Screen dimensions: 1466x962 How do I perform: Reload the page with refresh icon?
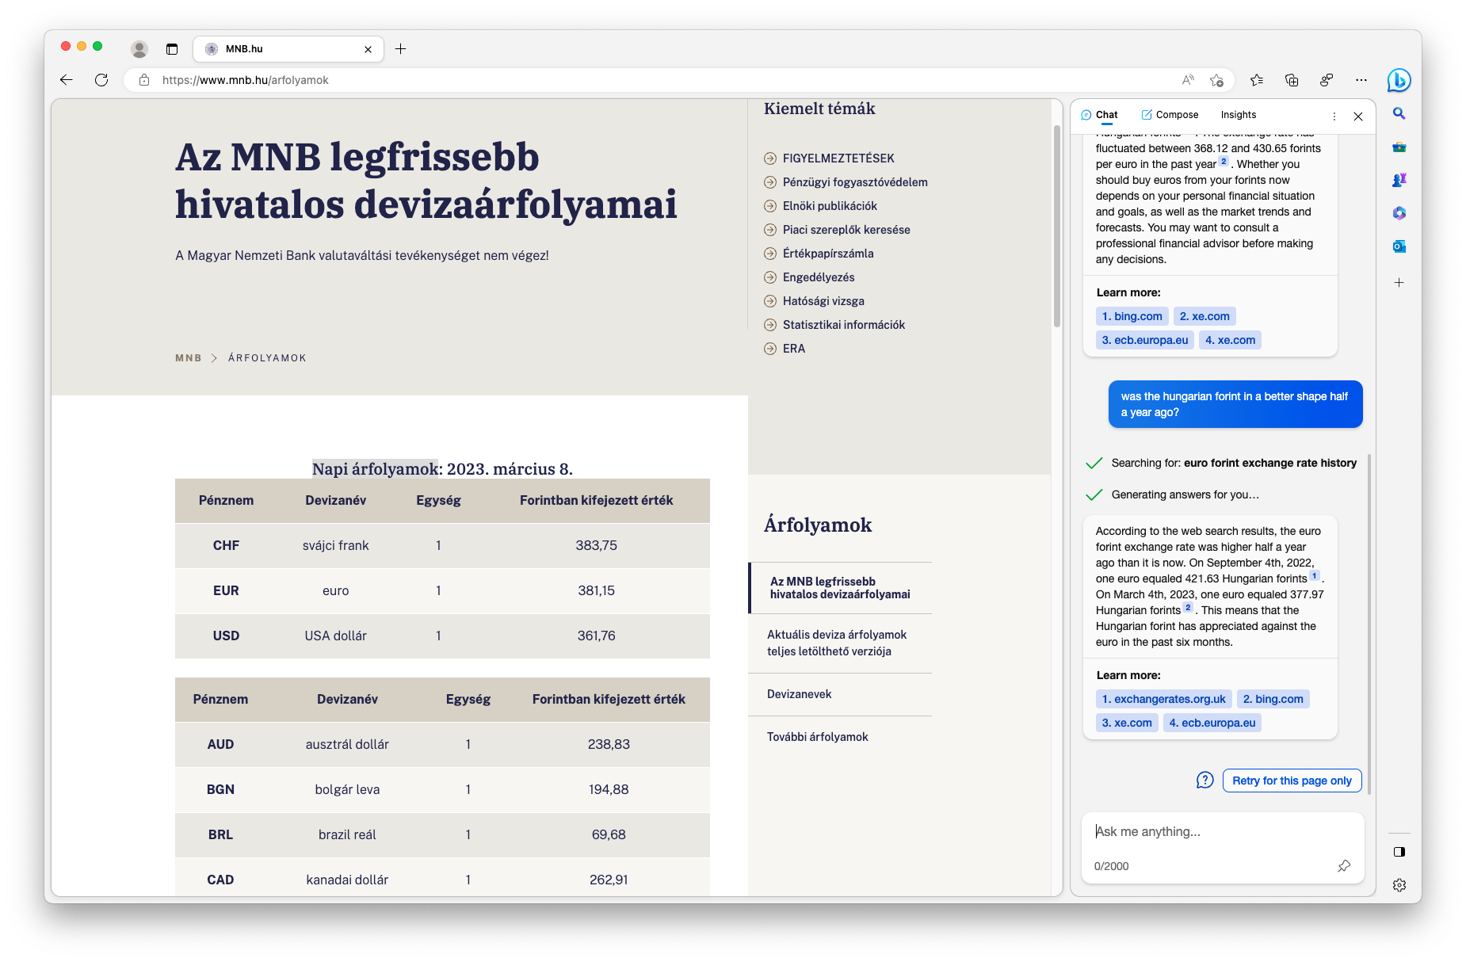coord(101,80)
